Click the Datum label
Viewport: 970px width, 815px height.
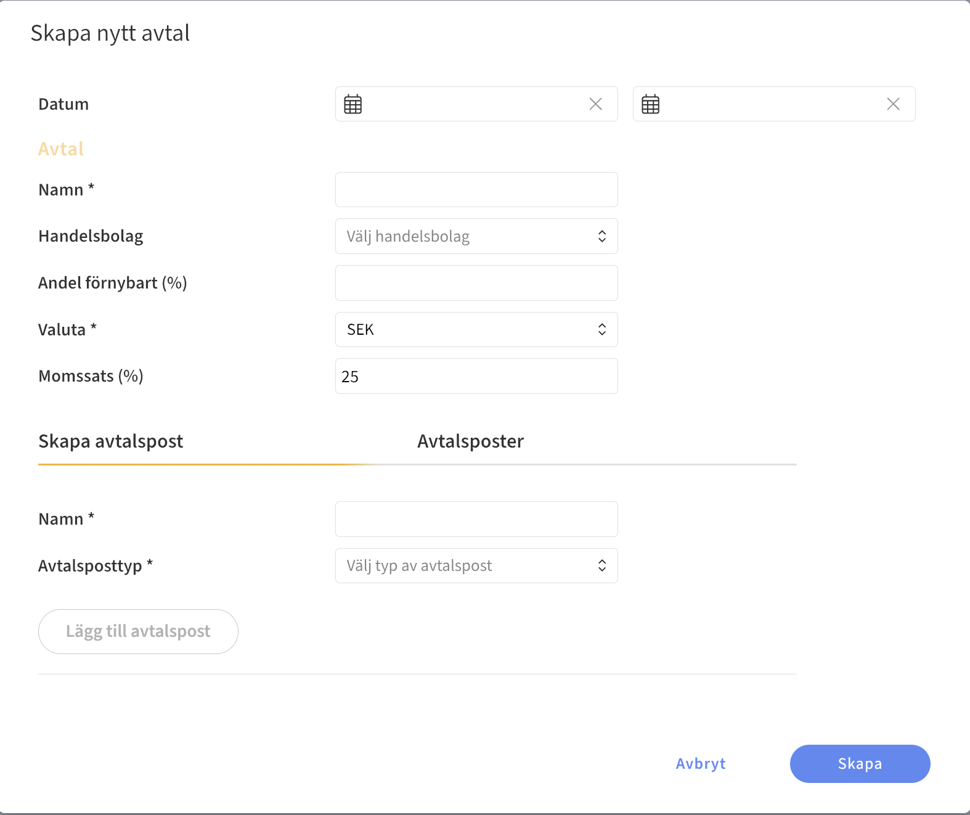click(x=63, y=104)
